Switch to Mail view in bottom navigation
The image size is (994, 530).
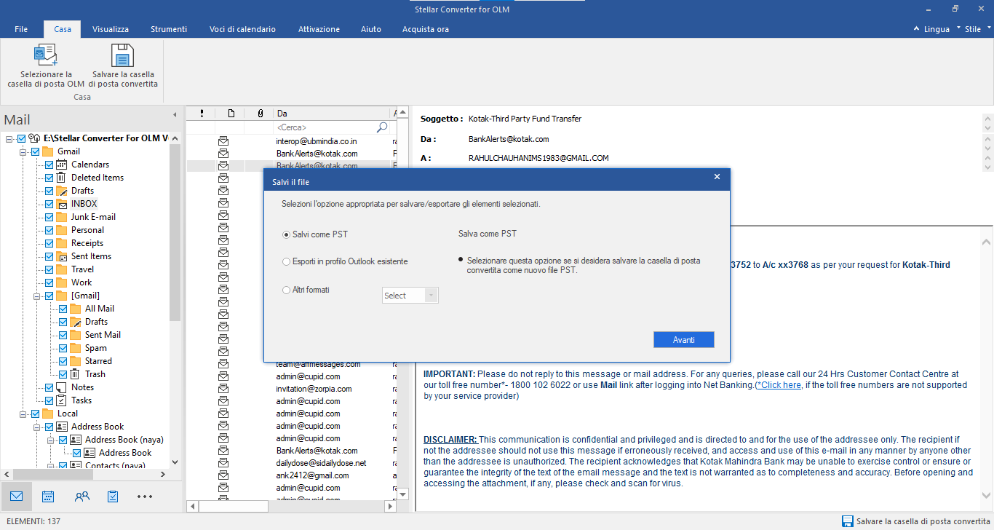pyautogui.click(x=16, y=497)
